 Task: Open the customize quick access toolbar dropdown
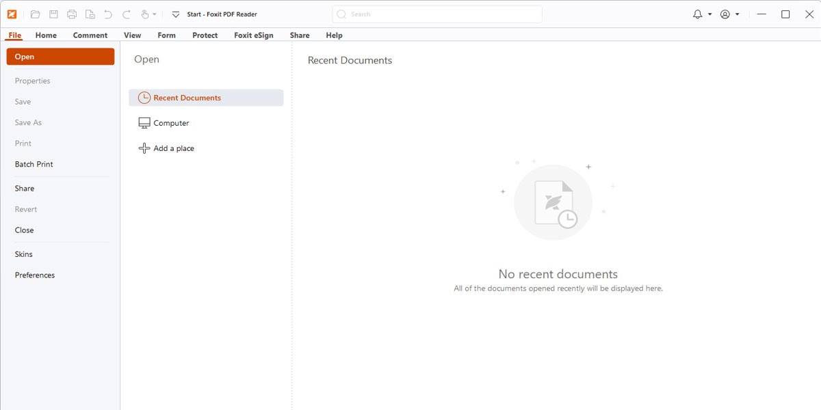176,14
